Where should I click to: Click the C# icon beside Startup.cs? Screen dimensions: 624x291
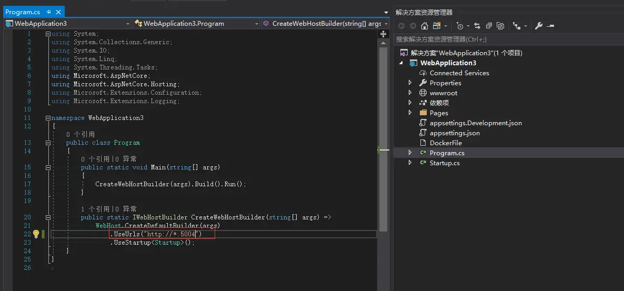click(x=423, y=163)
